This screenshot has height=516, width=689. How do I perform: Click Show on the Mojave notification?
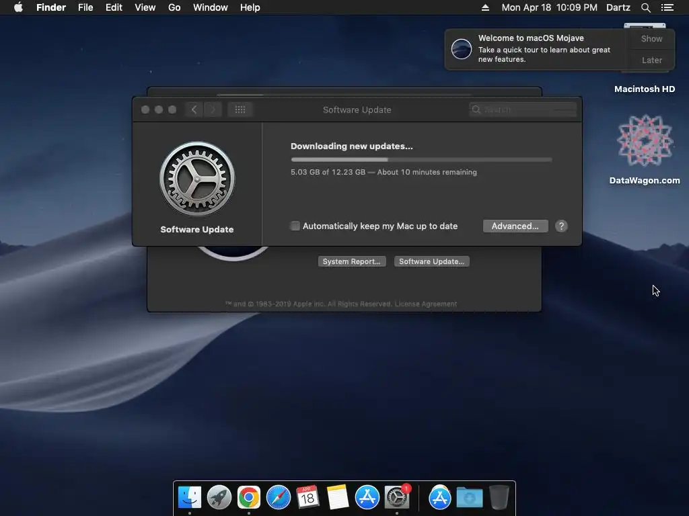tap(651, 38)
